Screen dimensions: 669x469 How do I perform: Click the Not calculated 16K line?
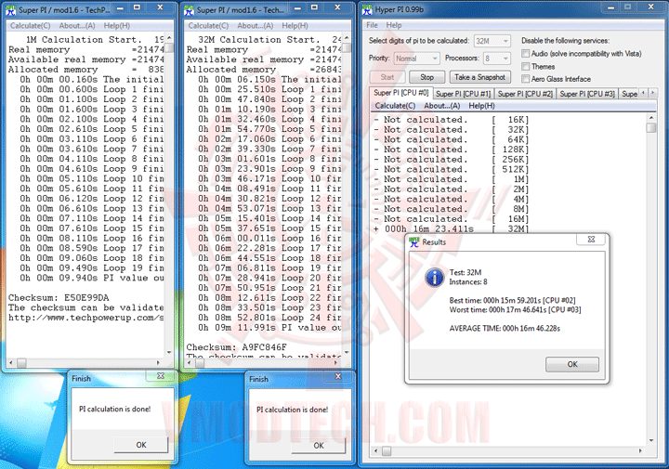(x=451, y=120)
